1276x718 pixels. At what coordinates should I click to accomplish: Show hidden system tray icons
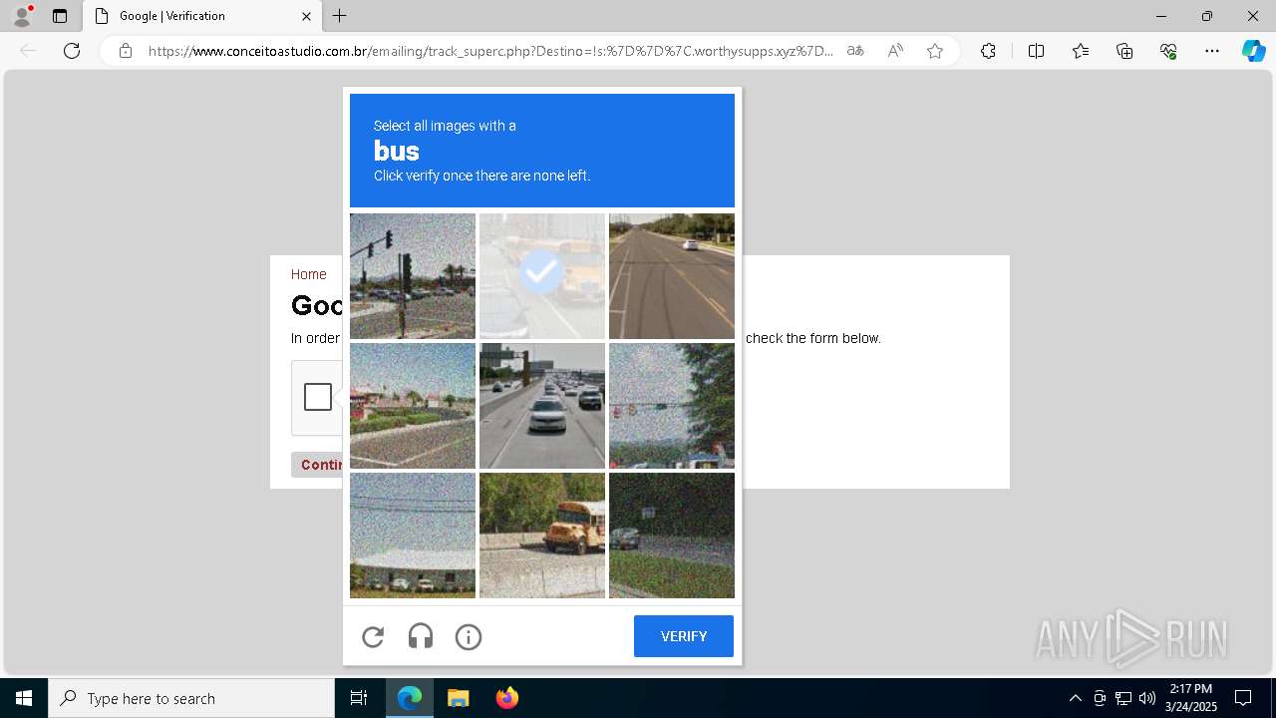coord(1075,698)
